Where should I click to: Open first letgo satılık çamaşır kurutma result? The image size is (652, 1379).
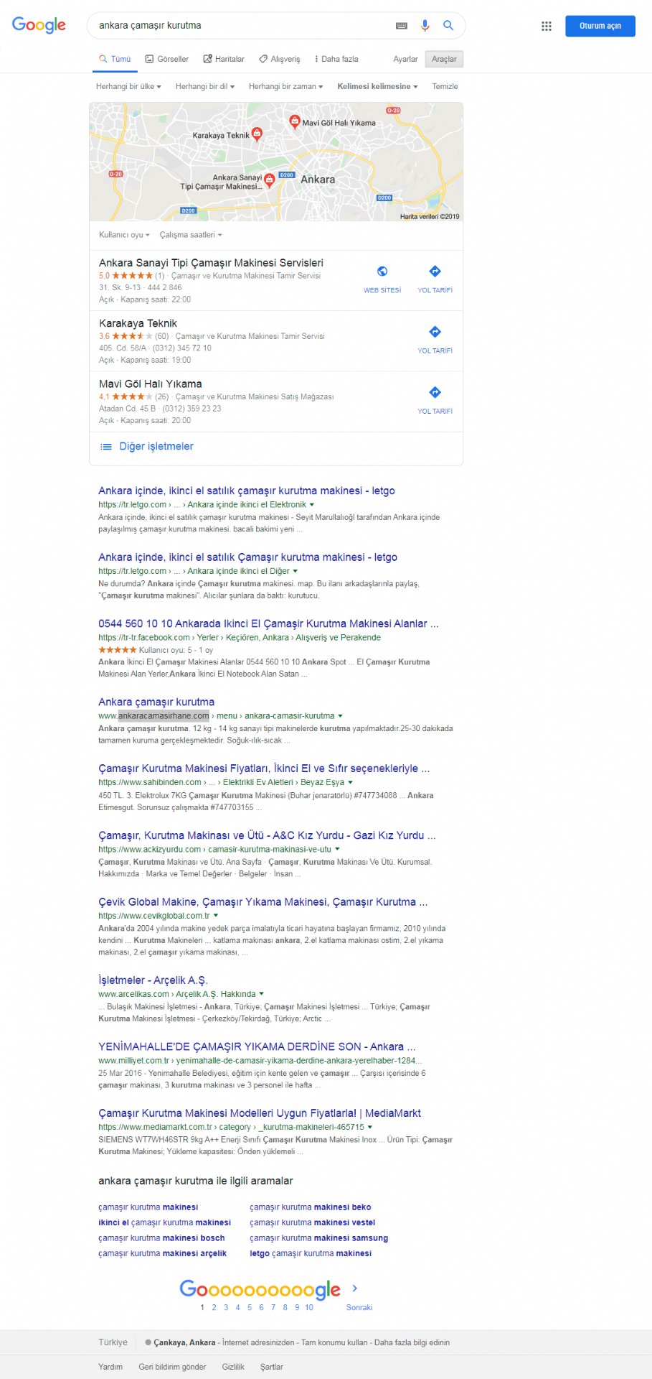[247, 491]
